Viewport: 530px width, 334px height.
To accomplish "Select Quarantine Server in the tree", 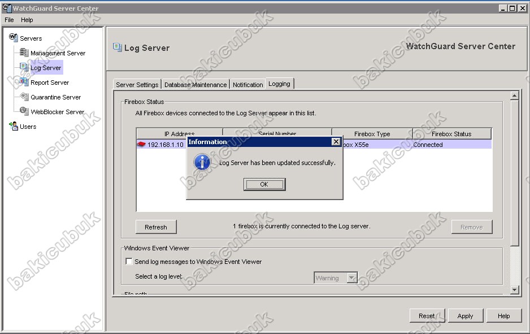I will pos(56,97).
